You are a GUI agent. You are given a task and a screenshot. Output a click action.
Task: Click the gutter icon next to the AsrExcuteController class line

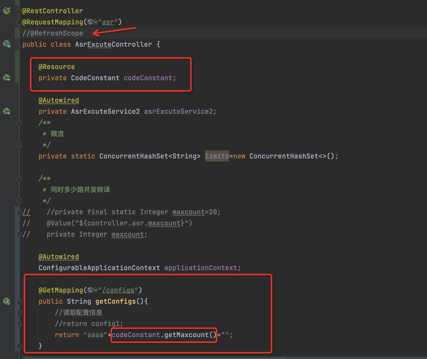(7, 44)
